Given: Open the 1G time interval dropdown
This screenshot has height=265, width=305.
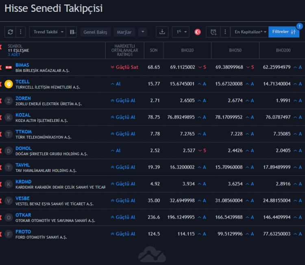Looking at the screenshot, I should click(181, 32).
